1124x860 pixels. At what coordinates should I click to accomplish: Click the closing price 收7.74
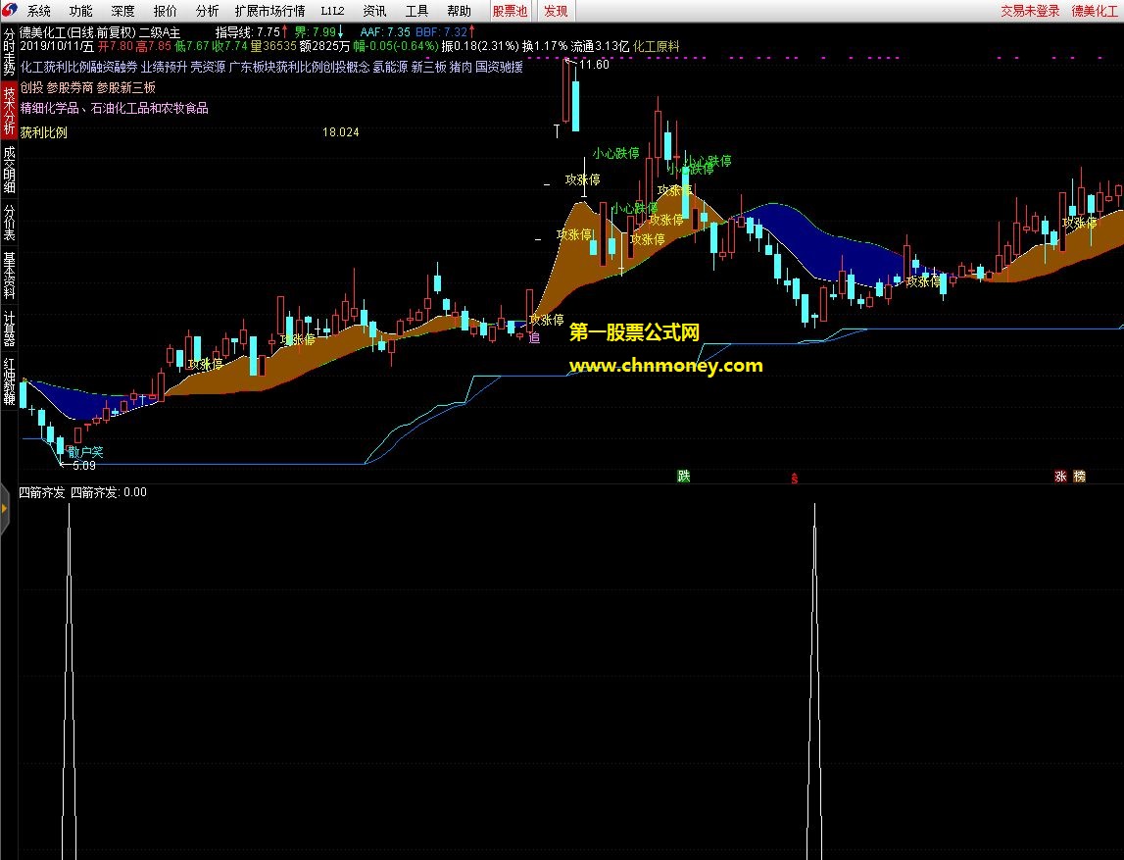[x=229, y=47]
